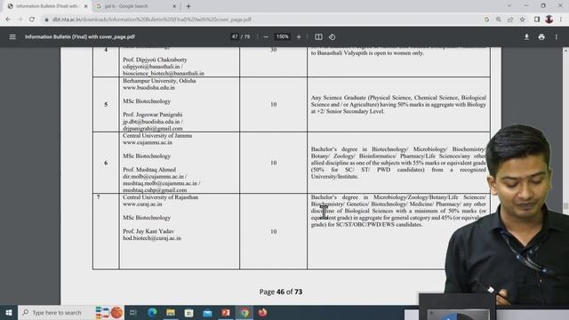
Task: Open PowerPoint from taskbar
Action: pyautogui.click(x=226, y=312)
